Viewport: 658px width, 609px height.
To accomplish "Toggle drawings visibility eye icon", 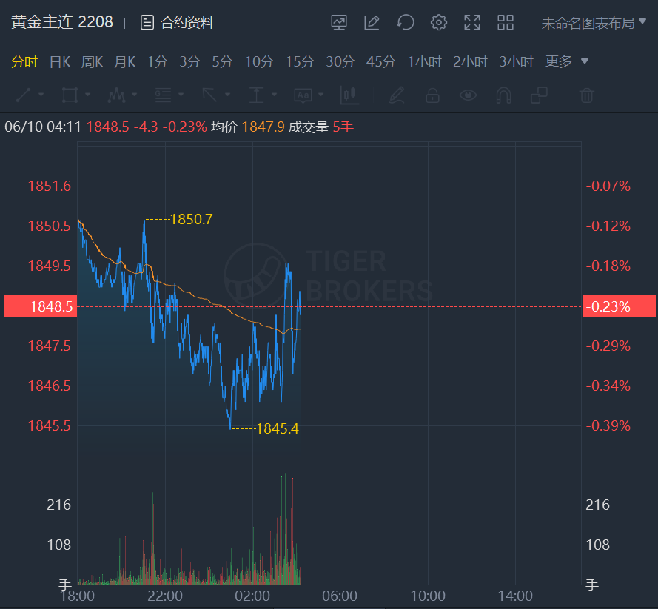I will tap(468, 95).
